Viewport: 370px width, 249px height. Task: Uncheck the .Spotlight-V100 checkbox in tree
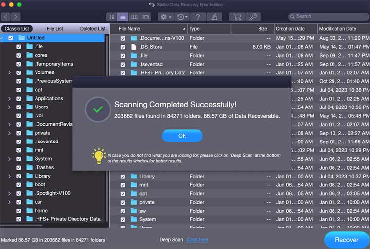(19, 194)
